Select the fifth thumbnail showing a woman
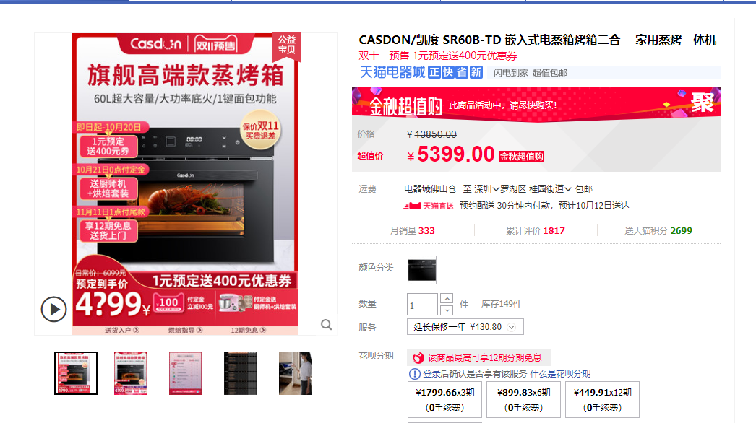The image size is (756, 423). pos(295,373)
